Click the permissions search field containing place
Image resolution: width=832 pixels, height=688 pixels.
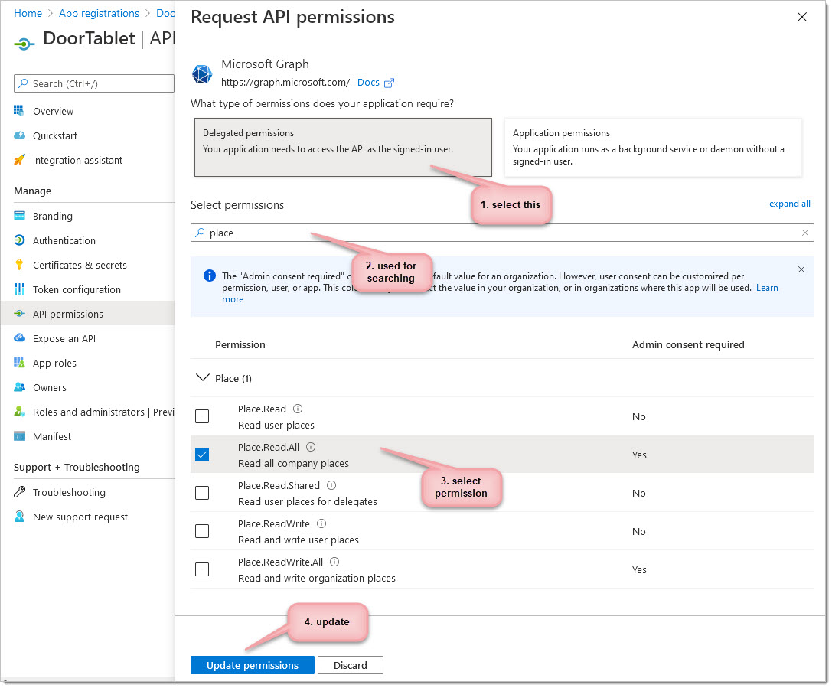pyautogui.click(x=498, y=233)
